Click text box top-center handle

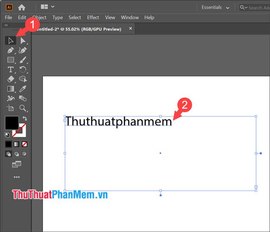coord(160,116)
